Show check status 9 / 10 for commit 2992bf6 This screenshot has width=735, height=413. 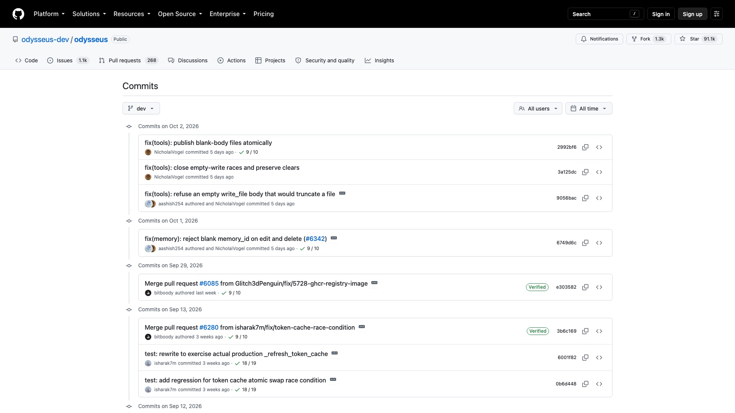[248, 152]
